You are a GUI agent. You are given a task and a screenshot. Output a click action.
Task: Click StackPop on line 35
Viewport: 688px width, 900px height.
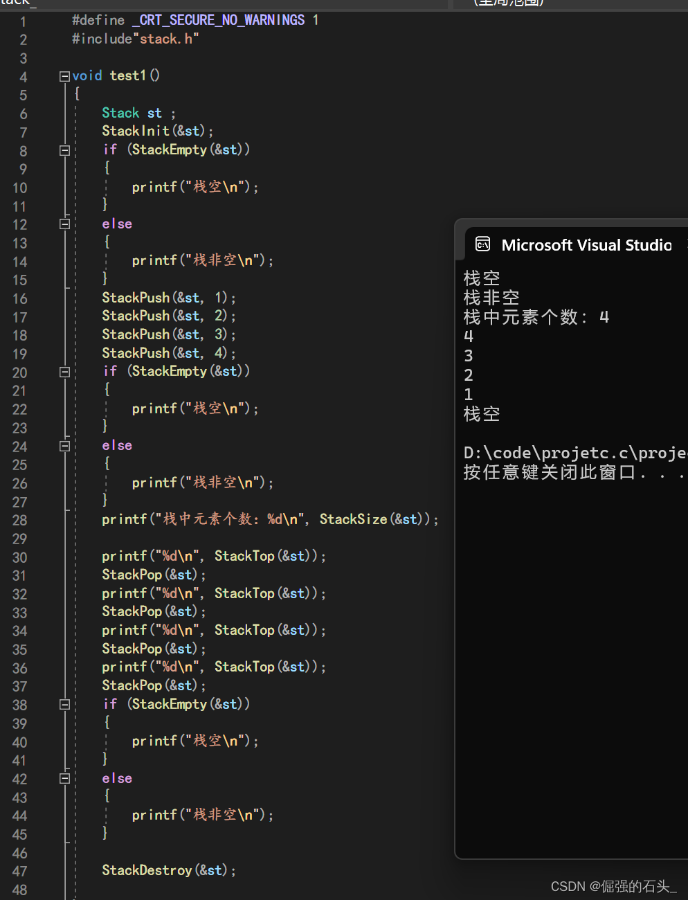[132, 649]
